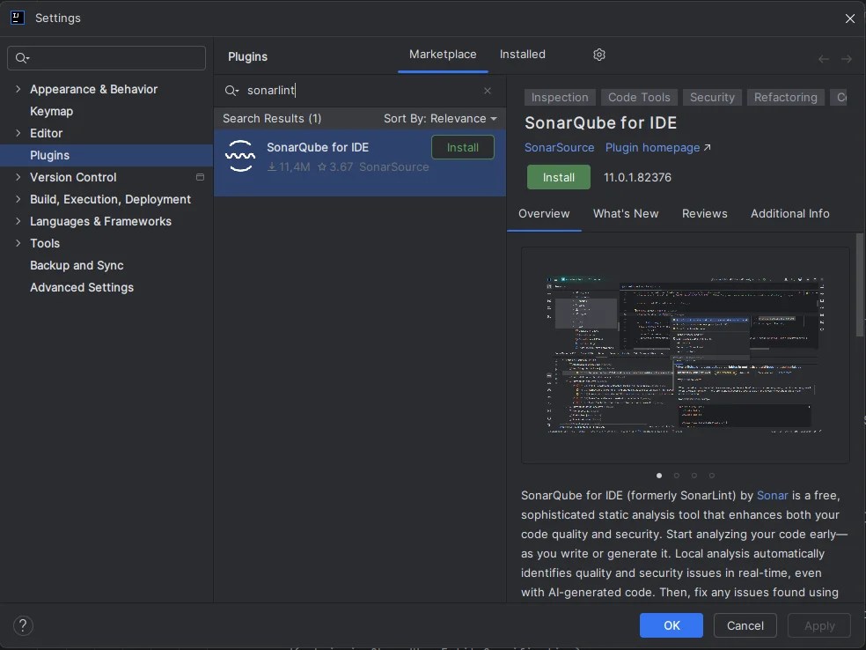Select the second screenshot carousel dot
This screenshot has height=650, width=866.
(x=677, y=476)
